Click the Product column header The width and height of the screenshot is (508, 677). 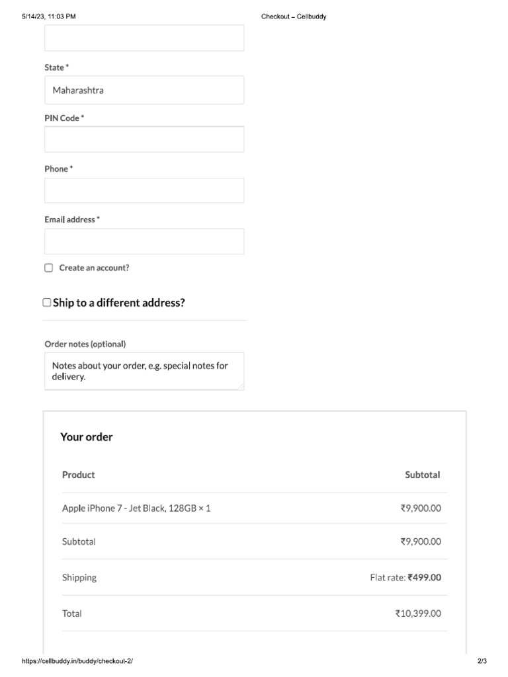click(x=79, y=475)
